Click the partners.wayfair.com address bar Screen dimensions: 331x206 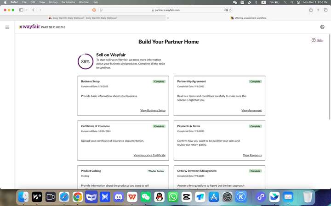point(165,10)
